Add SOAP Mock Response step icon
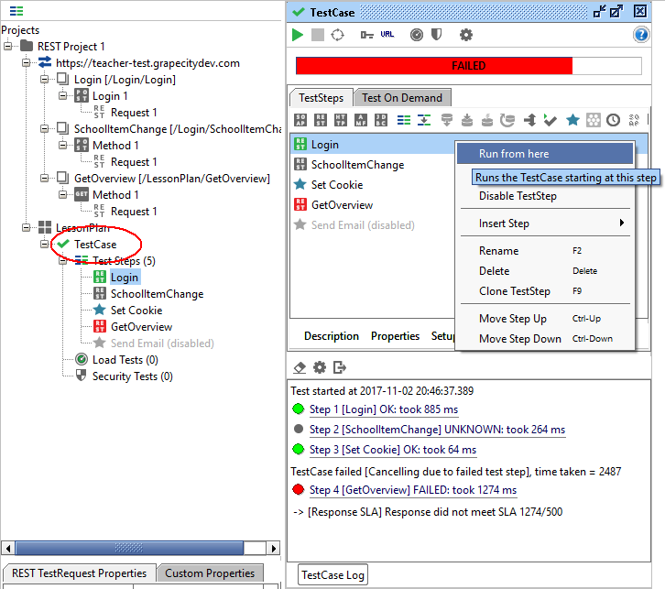 point(634,120)
